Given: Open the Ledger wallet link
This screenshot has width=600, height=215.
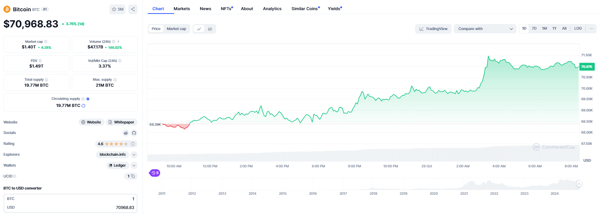Looking at the screenshot, I should tap(118, 165).
